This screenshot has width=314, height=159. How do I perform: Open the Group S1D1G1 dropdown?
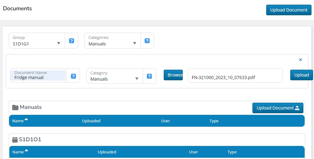point(37,41)
